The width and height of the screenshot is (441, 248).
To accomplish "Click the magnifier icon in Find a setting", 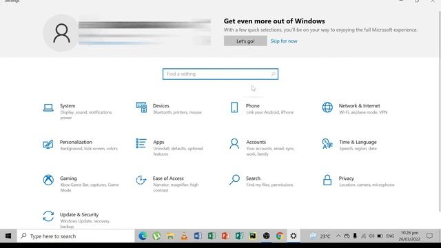I will click(273, 74).
